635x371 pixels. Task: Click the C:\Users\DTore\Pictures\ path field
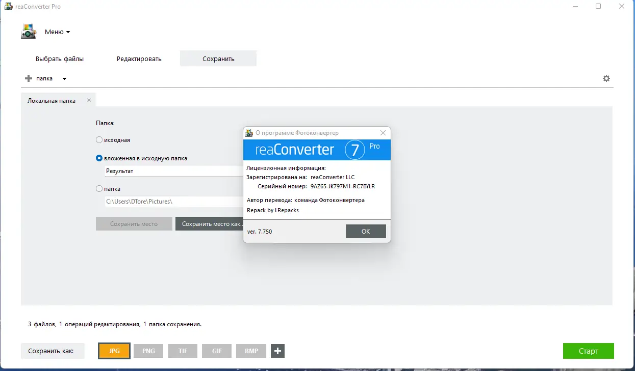point(173,202)
